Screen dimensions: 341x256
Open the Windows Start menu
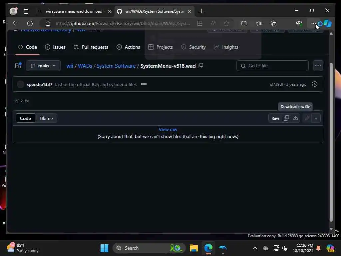[104, 248]
